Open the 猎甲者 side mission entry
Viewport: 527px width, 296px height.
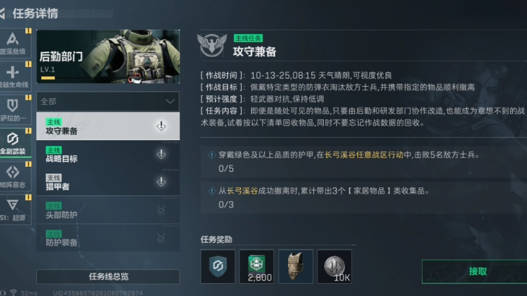(x=108, y=182)
